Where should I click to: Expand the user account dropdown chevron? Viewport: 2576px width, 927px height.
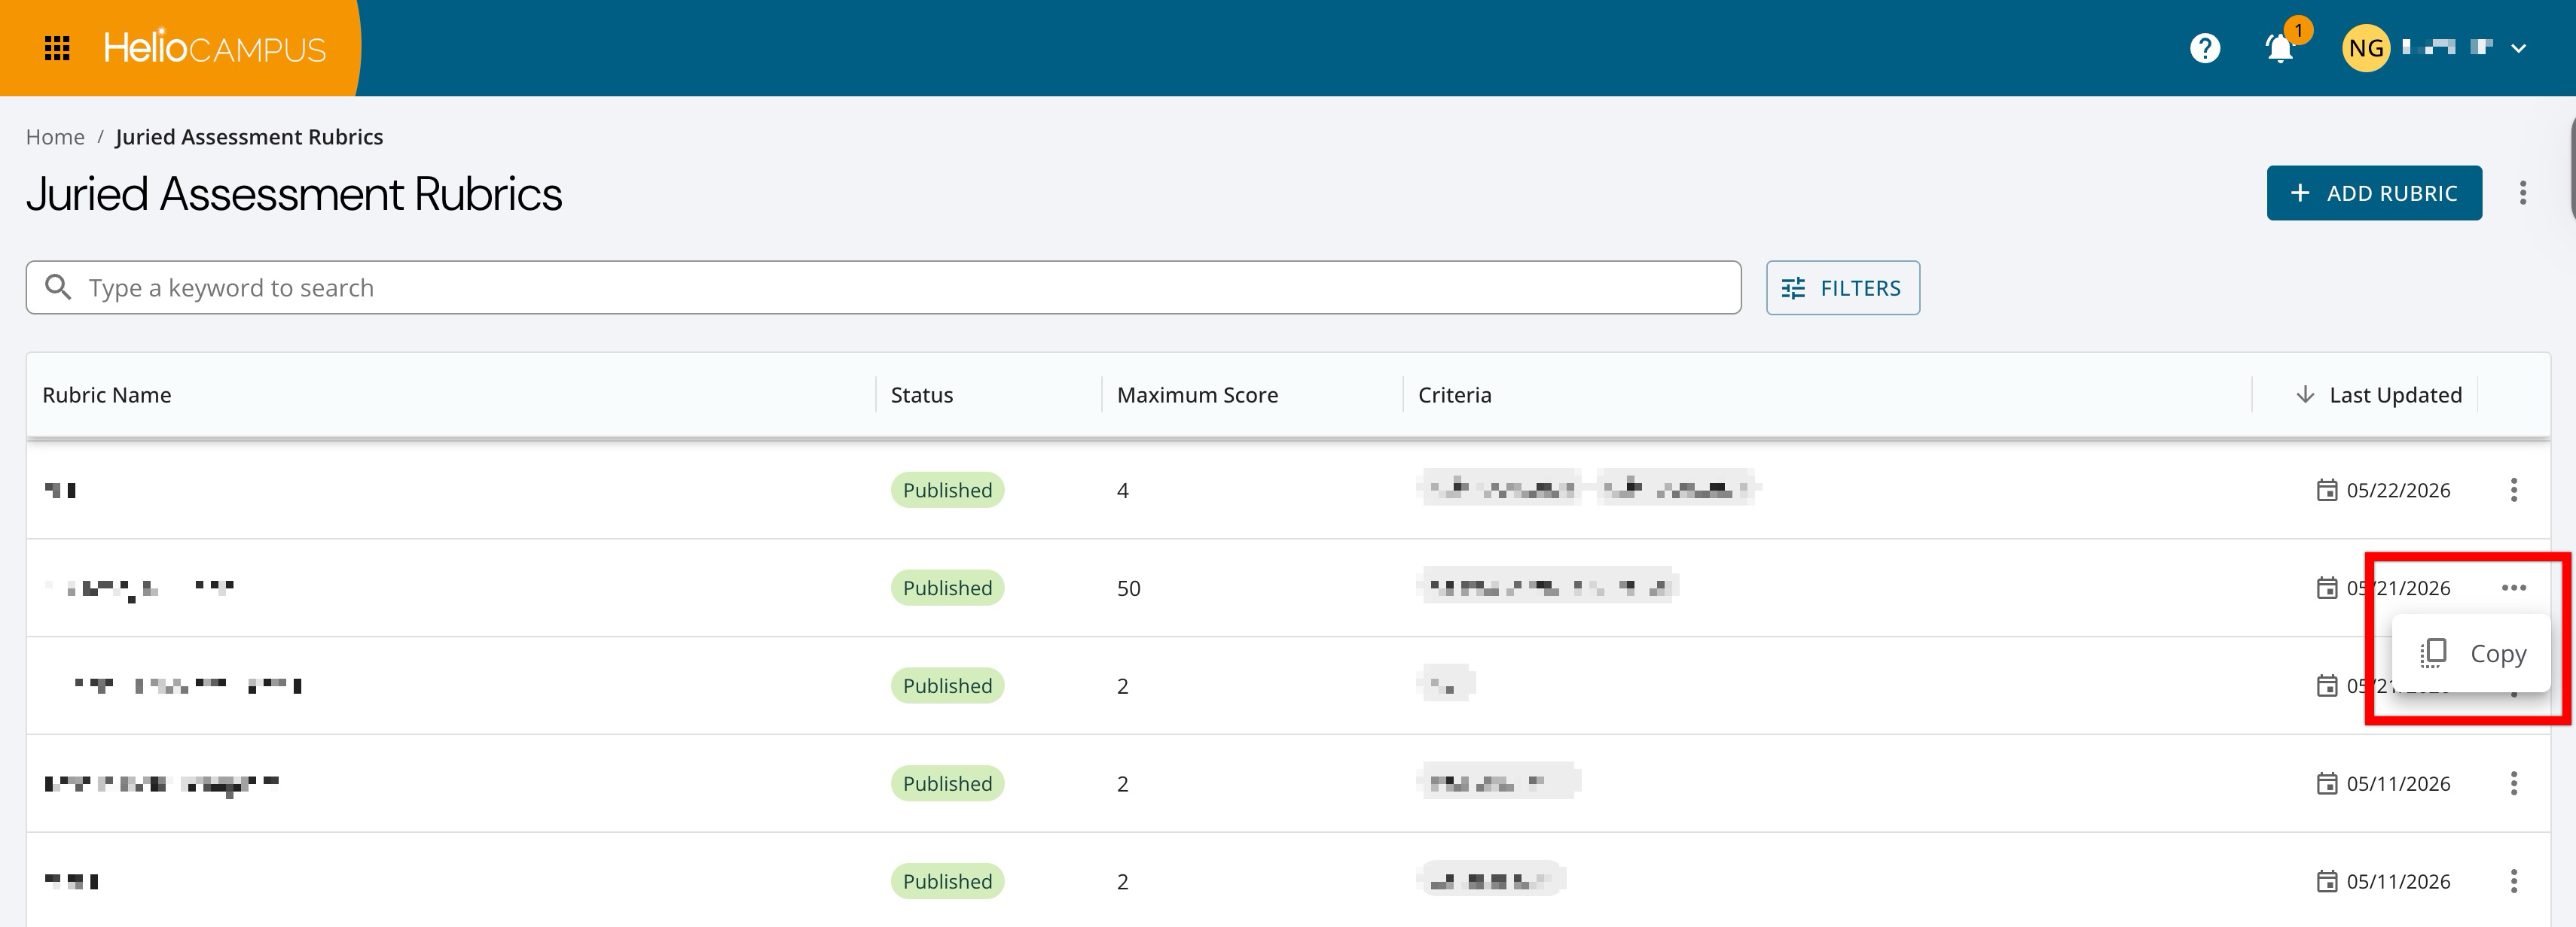click(x=2519, y=48)
